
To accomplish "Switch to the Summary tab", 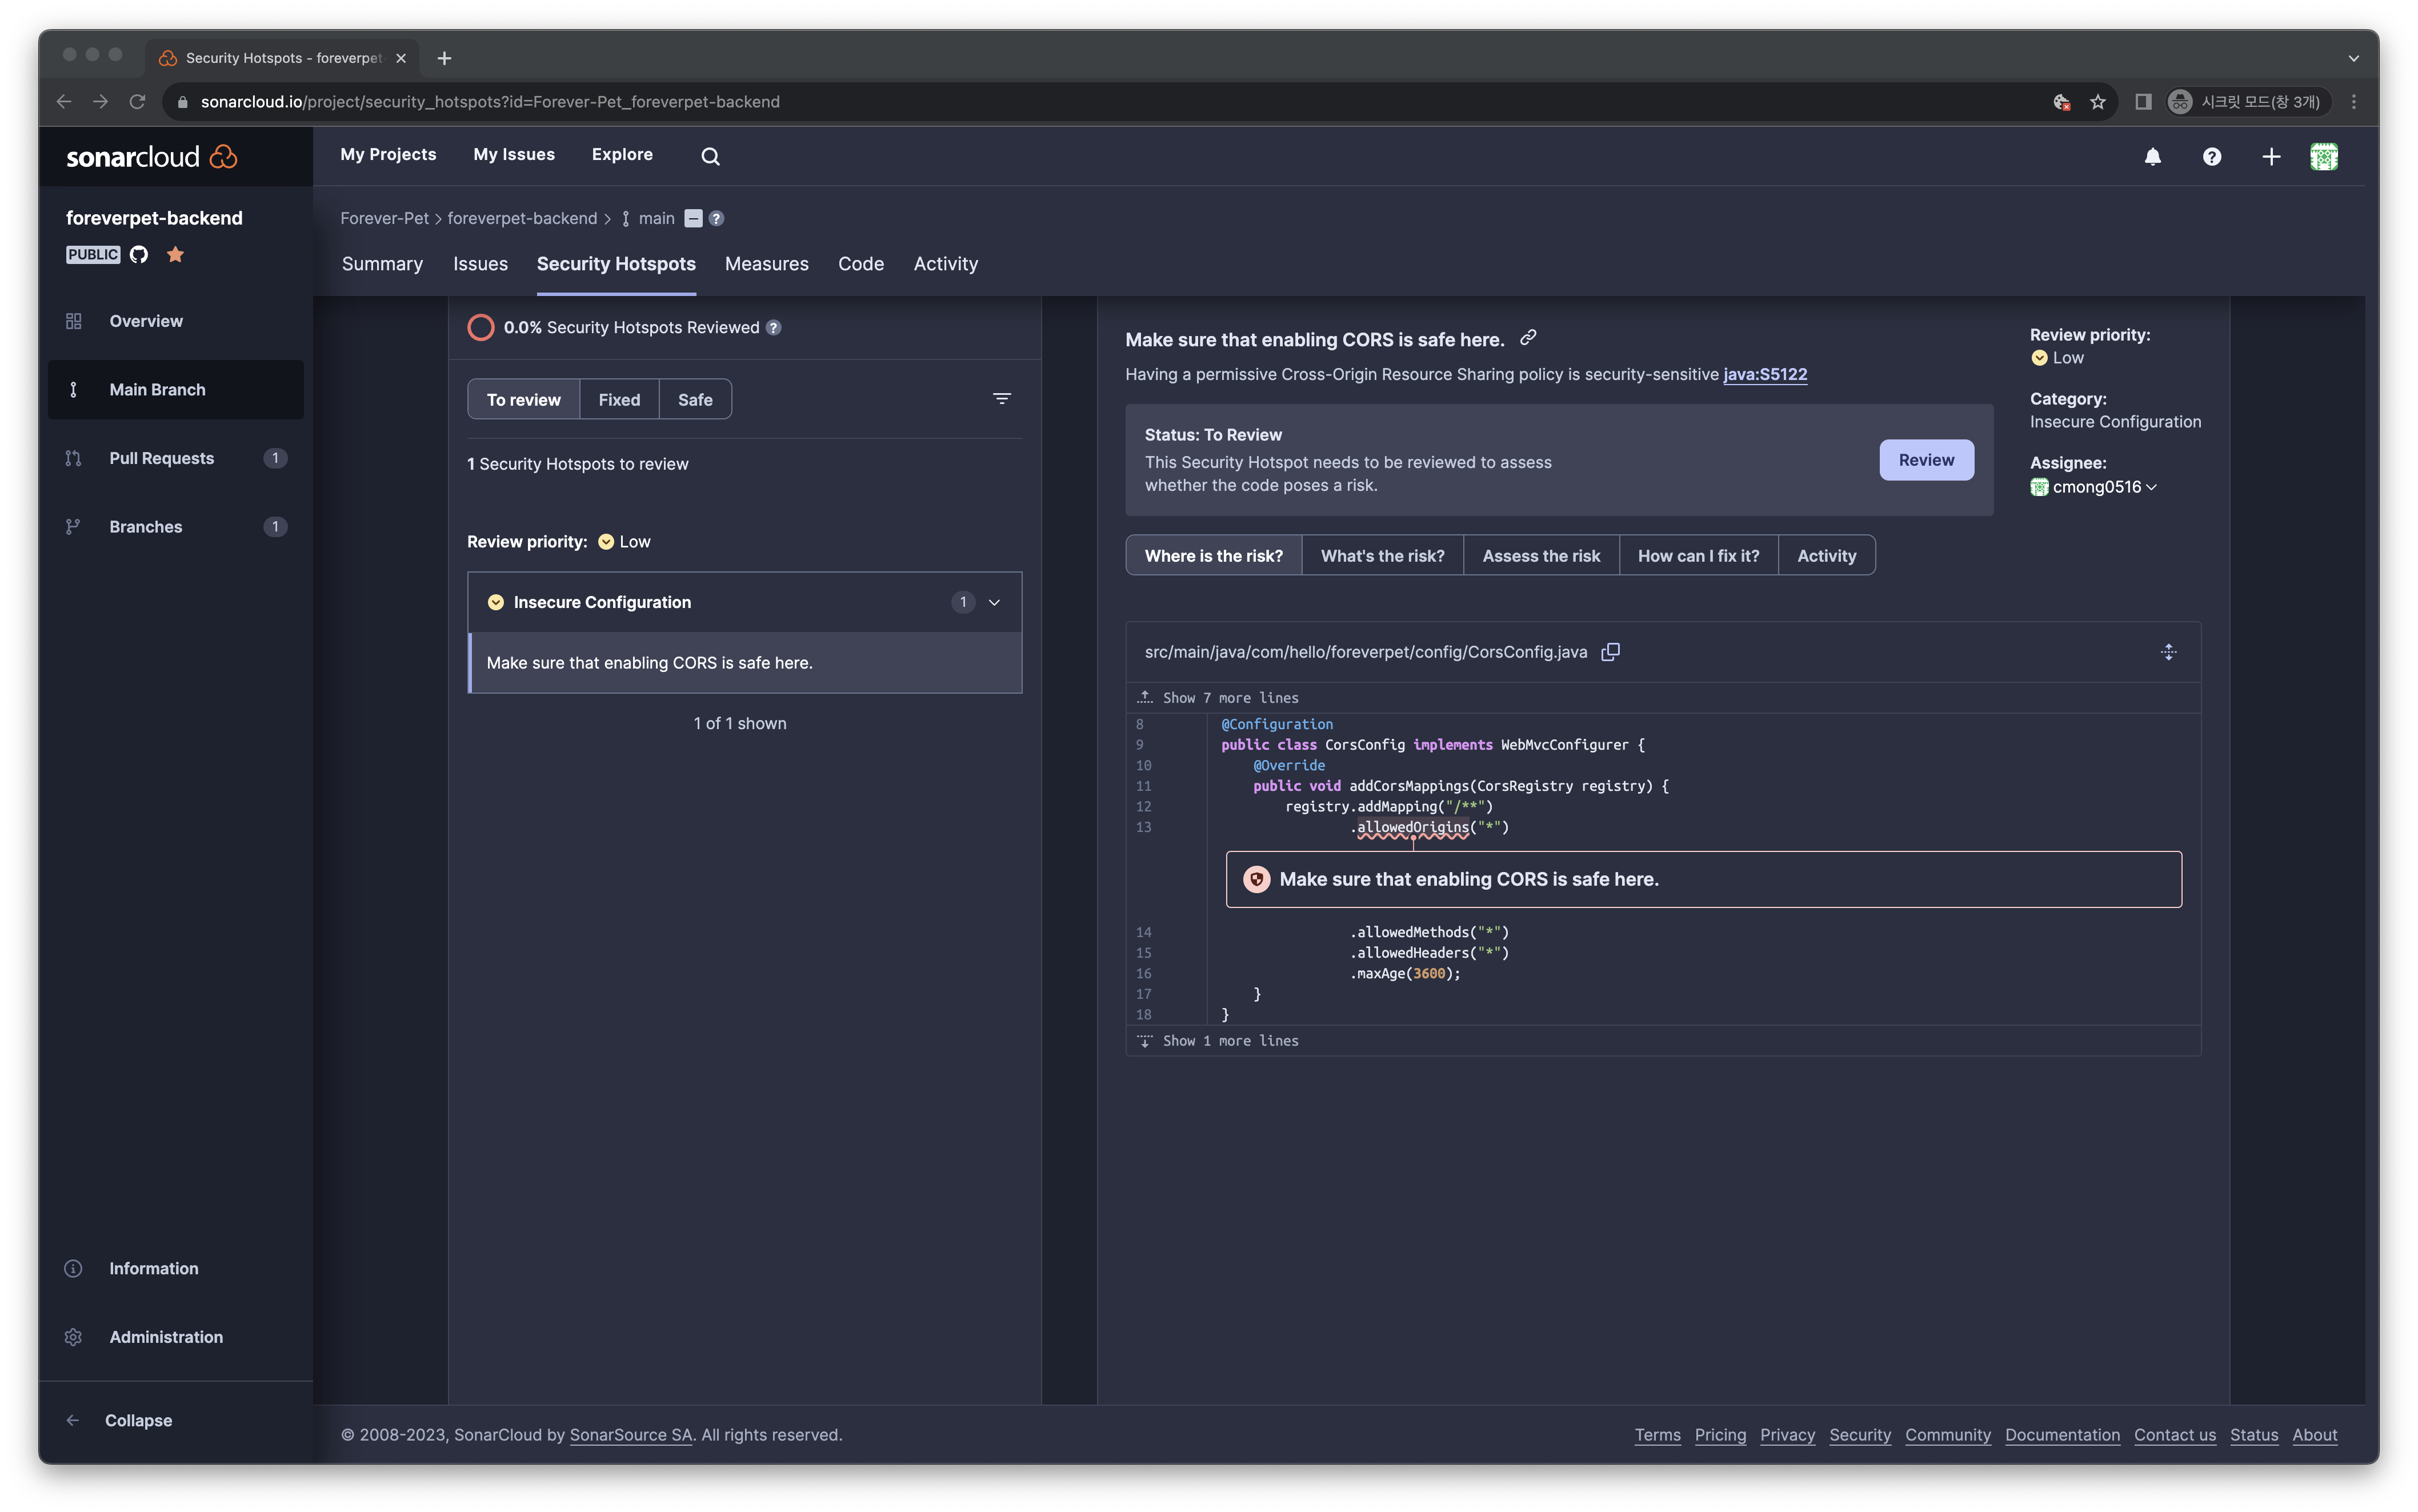I will click(x=382, y=264).
